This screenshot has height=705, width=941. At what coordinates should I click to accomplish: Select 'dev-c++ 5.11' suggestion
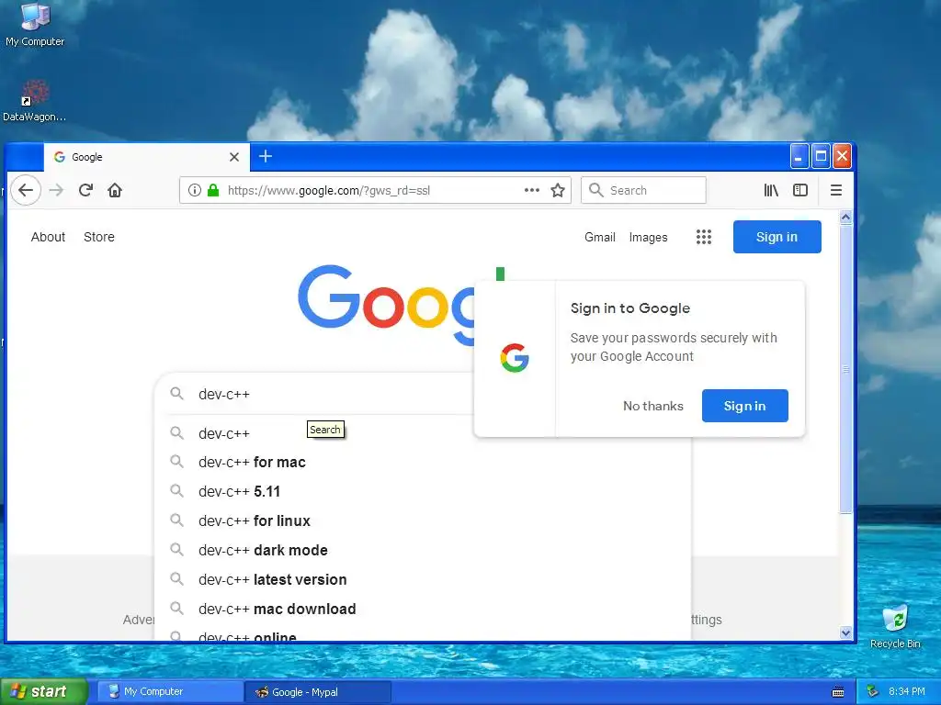point(423,492)
